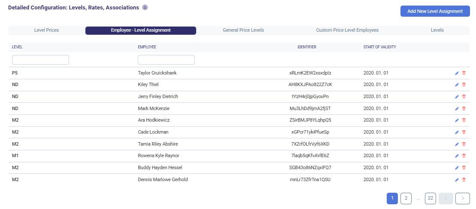
Task: Go to page 2 of results
Action: click(x=406, y=198)
